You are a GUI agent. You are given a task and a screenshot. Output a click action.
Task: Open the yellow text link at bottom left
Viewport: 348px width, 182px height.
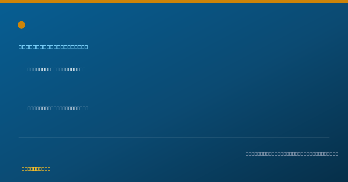[x=36, y=169]
